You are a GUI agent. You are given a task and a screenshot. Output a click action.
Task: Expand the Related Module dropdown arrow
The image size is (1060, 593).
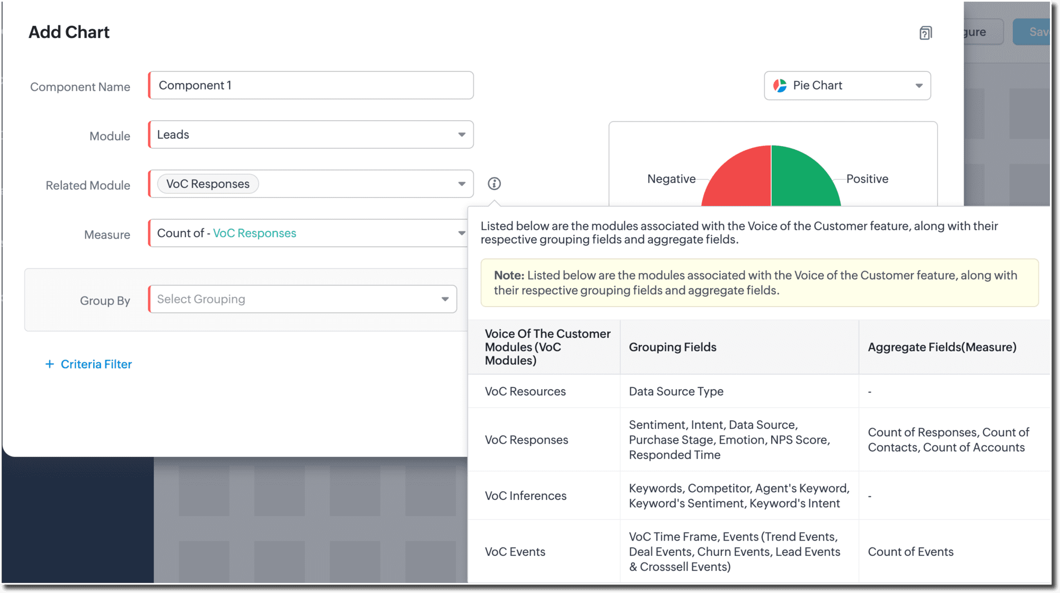pyautogui.click(x=462, y=184)
